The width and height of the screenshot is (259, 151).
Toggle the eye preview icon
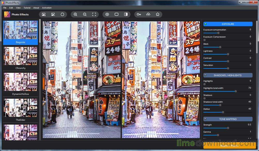pos(107,14)
